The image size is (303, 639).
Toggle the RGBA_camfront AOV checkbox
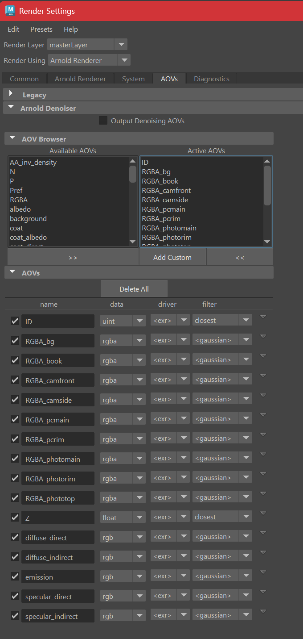pyautogui.click(x=15, y=380)
